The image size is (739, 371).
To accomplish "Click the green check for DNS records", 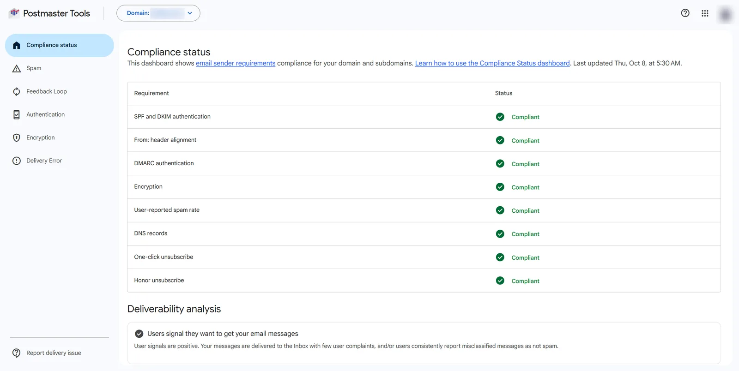I will (500, 234).
